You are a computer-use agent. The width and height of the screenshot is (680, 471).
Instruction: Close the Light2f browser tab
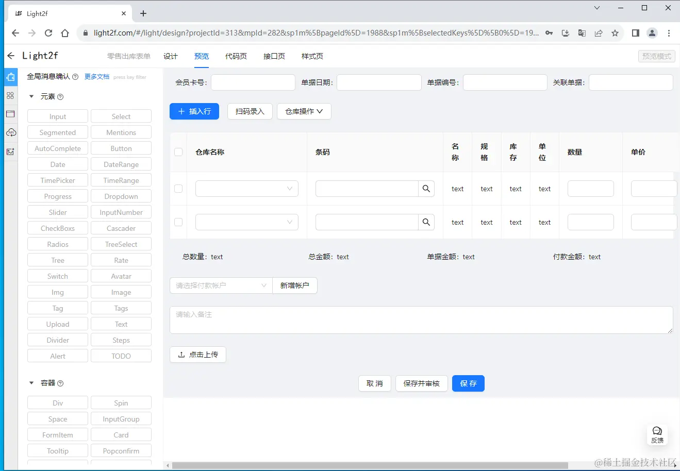click(x=124, y=13)
